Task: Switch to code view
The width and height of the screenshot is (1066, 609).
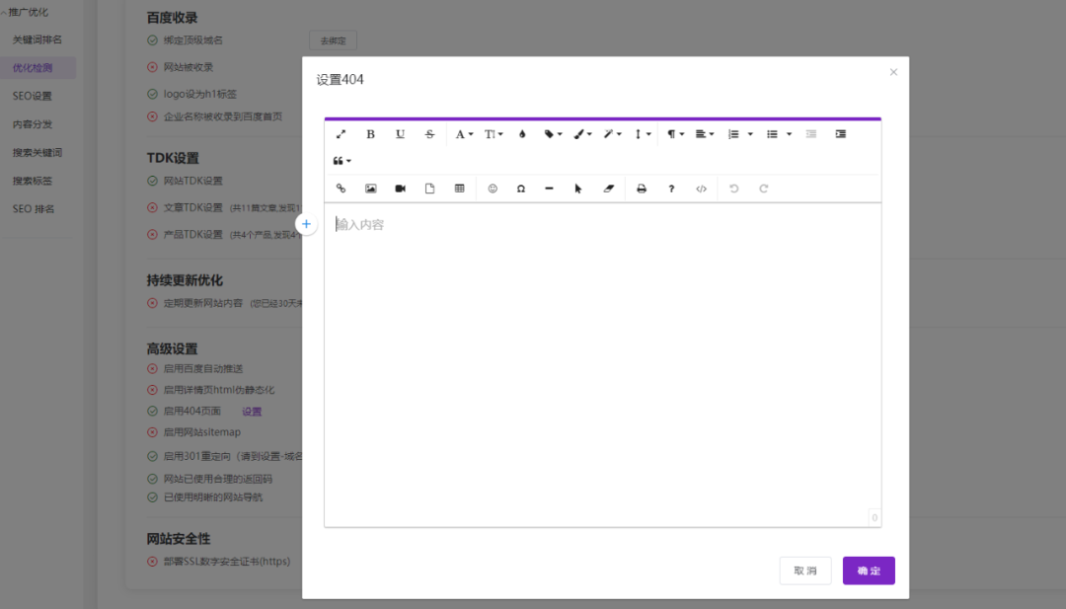Action: coord(701,189)
